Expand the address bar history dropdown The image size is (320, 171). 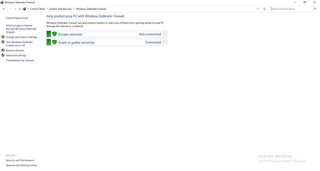[258, 9]
